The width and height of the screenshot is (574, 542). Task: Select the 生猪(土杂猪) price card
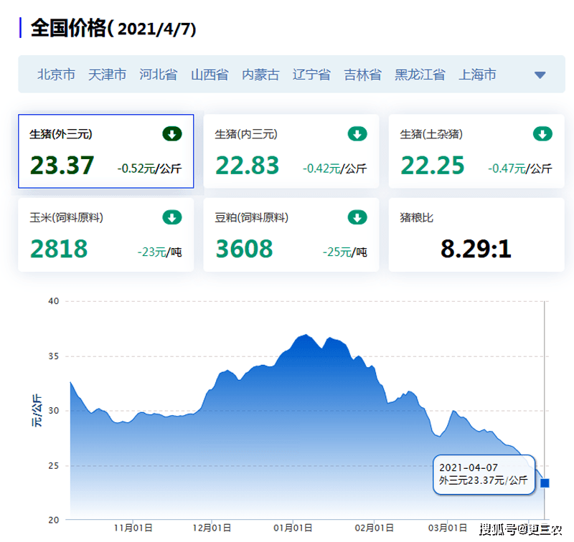pyautogui.click(x=476, y=151)
